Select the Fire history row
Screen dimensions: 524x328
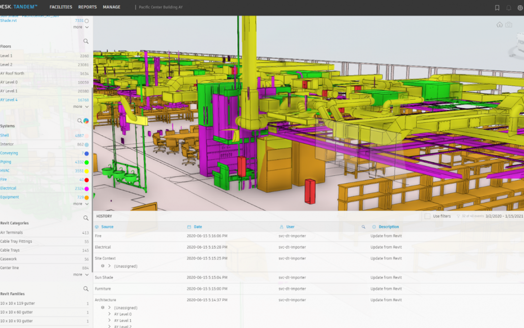coord(309,236)
